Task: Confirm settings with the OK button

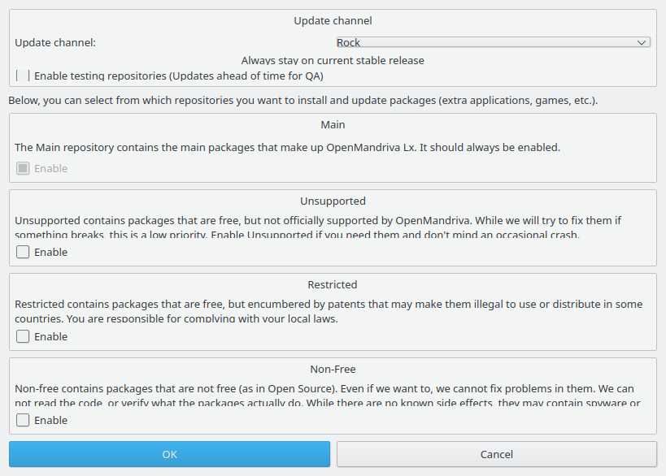Action: coord(169,454)
